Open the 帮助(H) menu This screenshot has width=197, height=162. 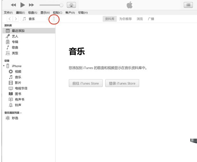coord(83,12)
